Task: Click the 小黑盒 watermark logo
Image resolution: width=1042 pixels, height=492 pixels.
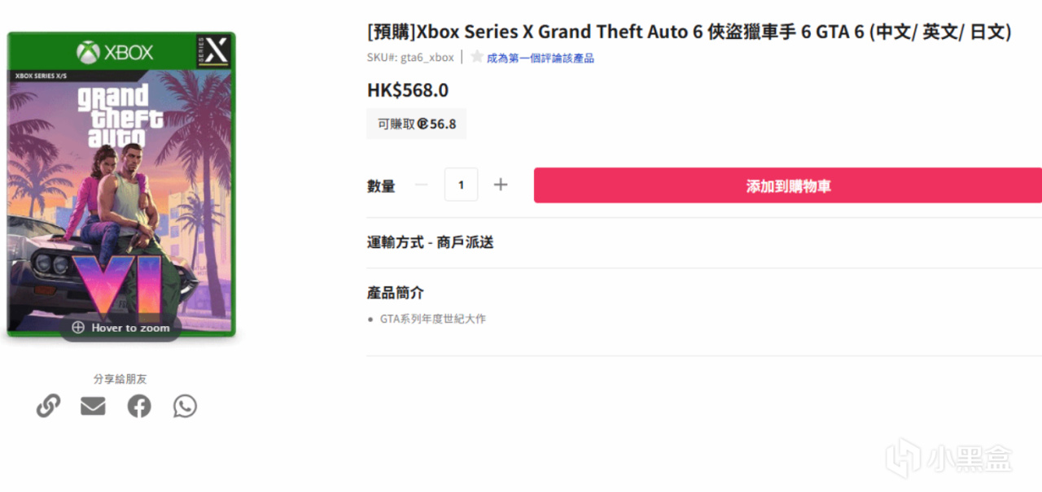Action: click(905, 459)
